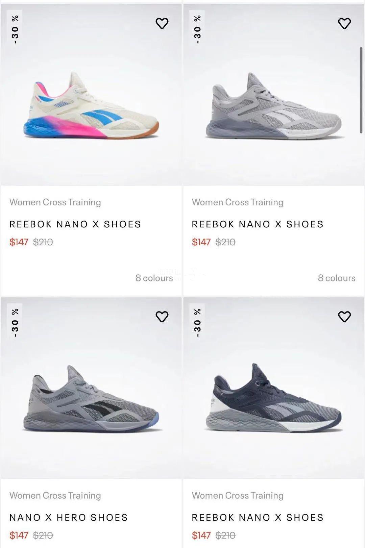This screenshot has height=548, width=365.
Task: Click Women Cross Training above Nano X Hero
Action: [55, 496]
